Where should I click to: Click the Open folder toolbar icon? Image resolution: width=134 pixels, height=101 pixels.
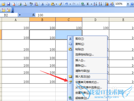pyautogui.click(x=3, y=4)
